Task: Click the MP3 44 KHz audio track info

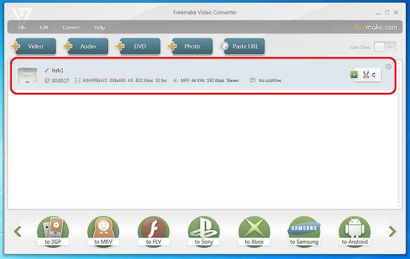Action: (210, 80)
